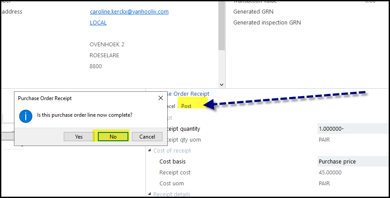Click Post in the receipt toolbar
The width and height of the screenshot is (390, 198).
(186, 106)
